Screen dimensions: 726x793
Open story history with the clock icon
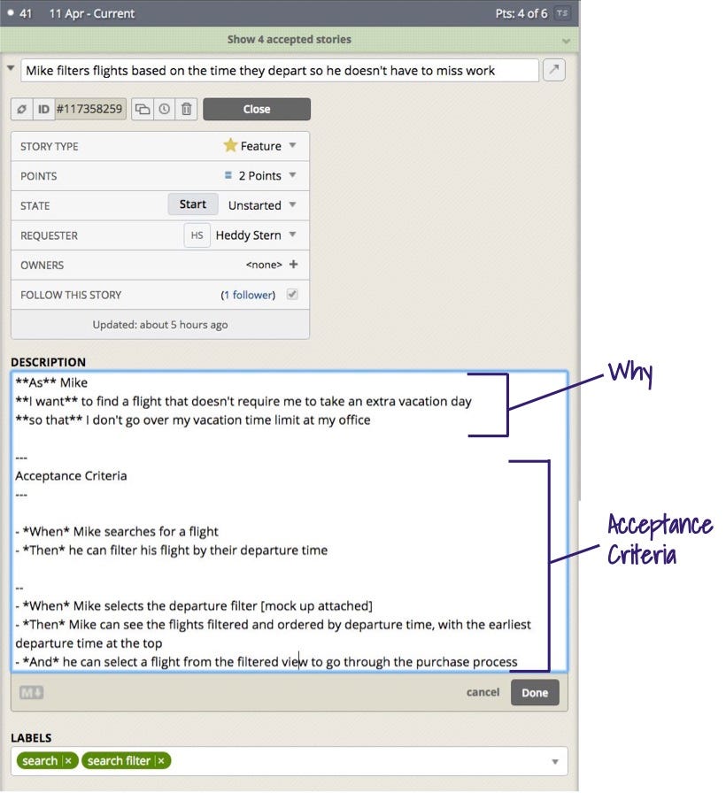pyautogui.click(x=165, y=109)
